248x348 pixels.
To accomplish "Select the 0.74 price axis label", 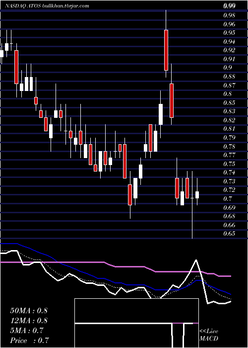I will tap(229, 173).
